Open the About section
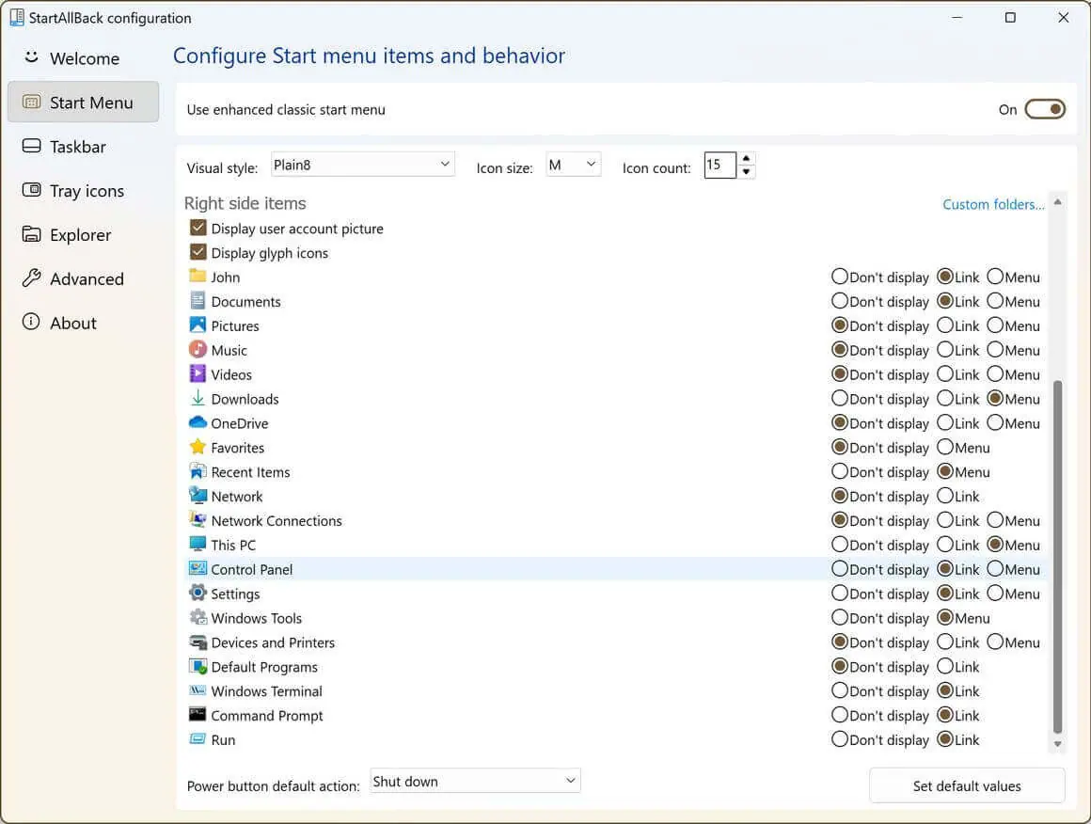The height and width of the screenshot is (824, 1091). [84, 323]
